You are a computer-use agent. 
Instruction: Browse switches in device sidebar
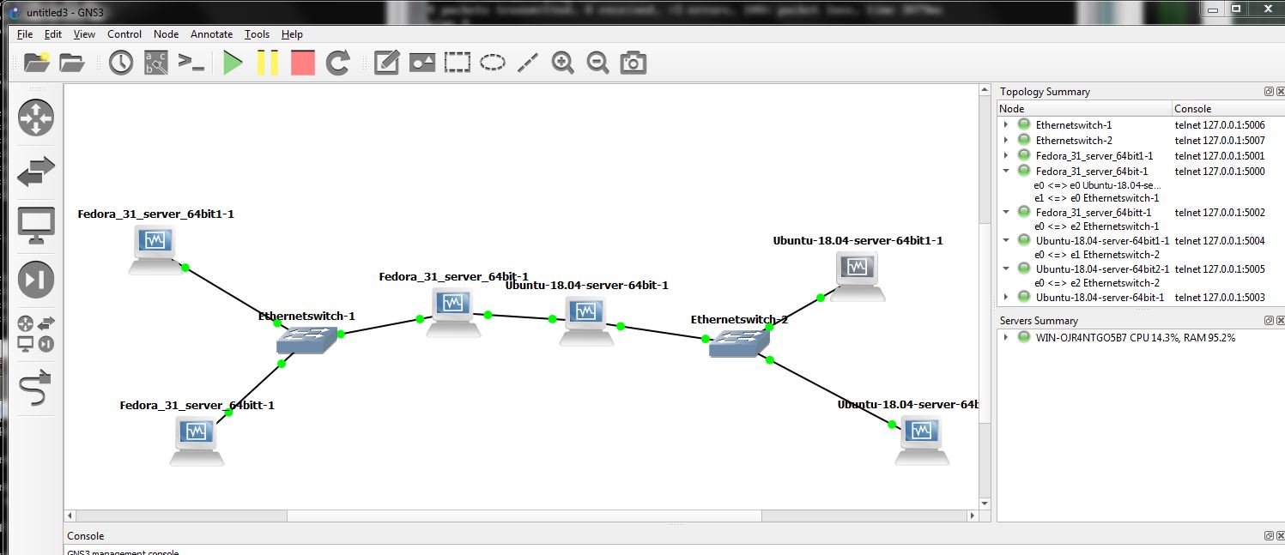coord(36,172)
